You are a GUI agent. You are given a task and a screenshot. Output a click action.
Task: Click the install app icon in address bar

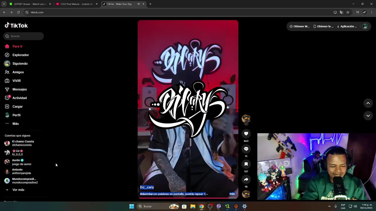tap(335, 12)
